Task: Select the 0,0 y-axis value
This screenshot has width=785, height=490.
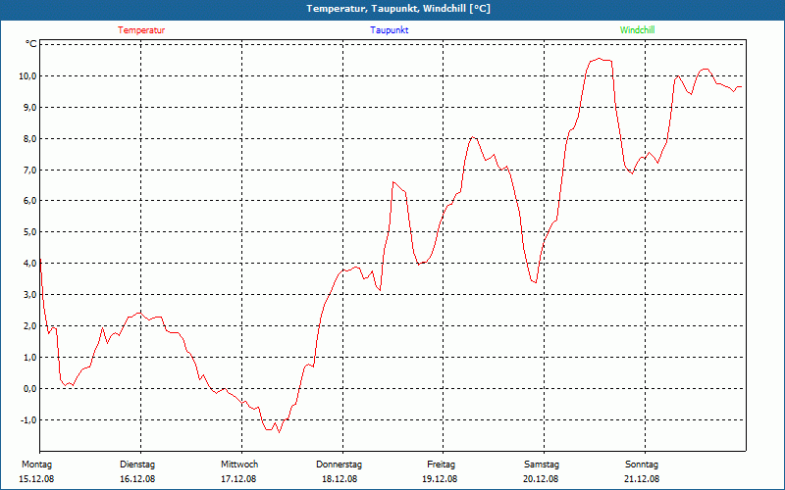Action: (x=30, y=388)
